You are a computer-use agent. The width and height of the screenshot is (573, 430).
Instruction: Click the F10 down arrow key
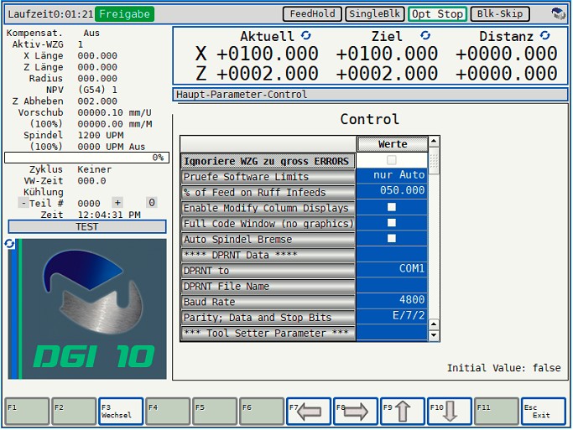coord(449,412)
